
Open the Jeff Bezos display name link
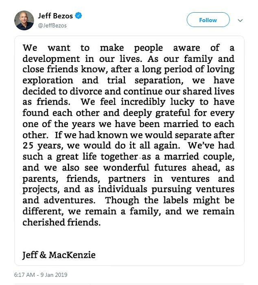coord(55,16)
